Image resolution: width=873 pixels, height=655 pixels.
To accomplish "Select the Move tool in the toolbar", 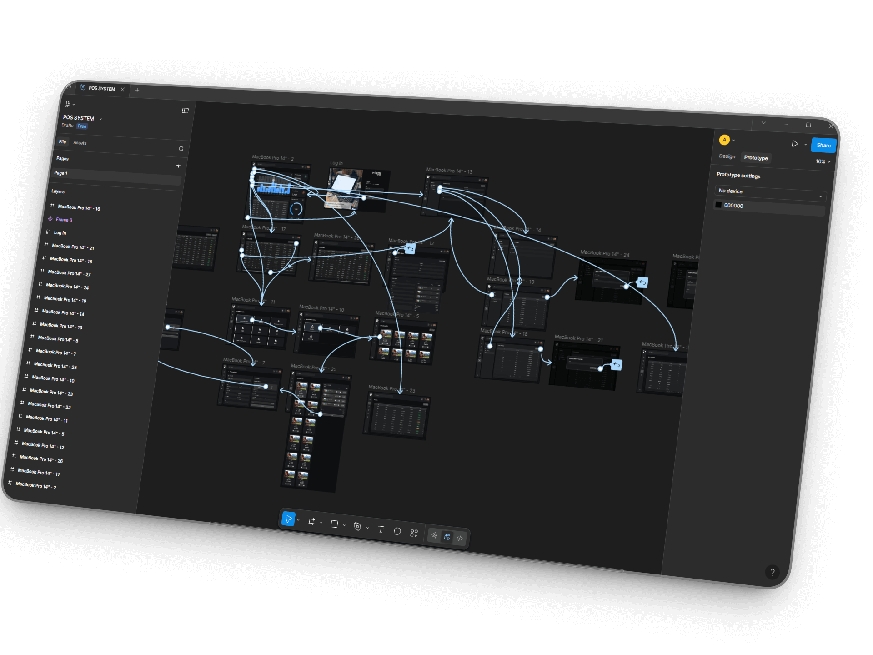I will tap(288, 519).
